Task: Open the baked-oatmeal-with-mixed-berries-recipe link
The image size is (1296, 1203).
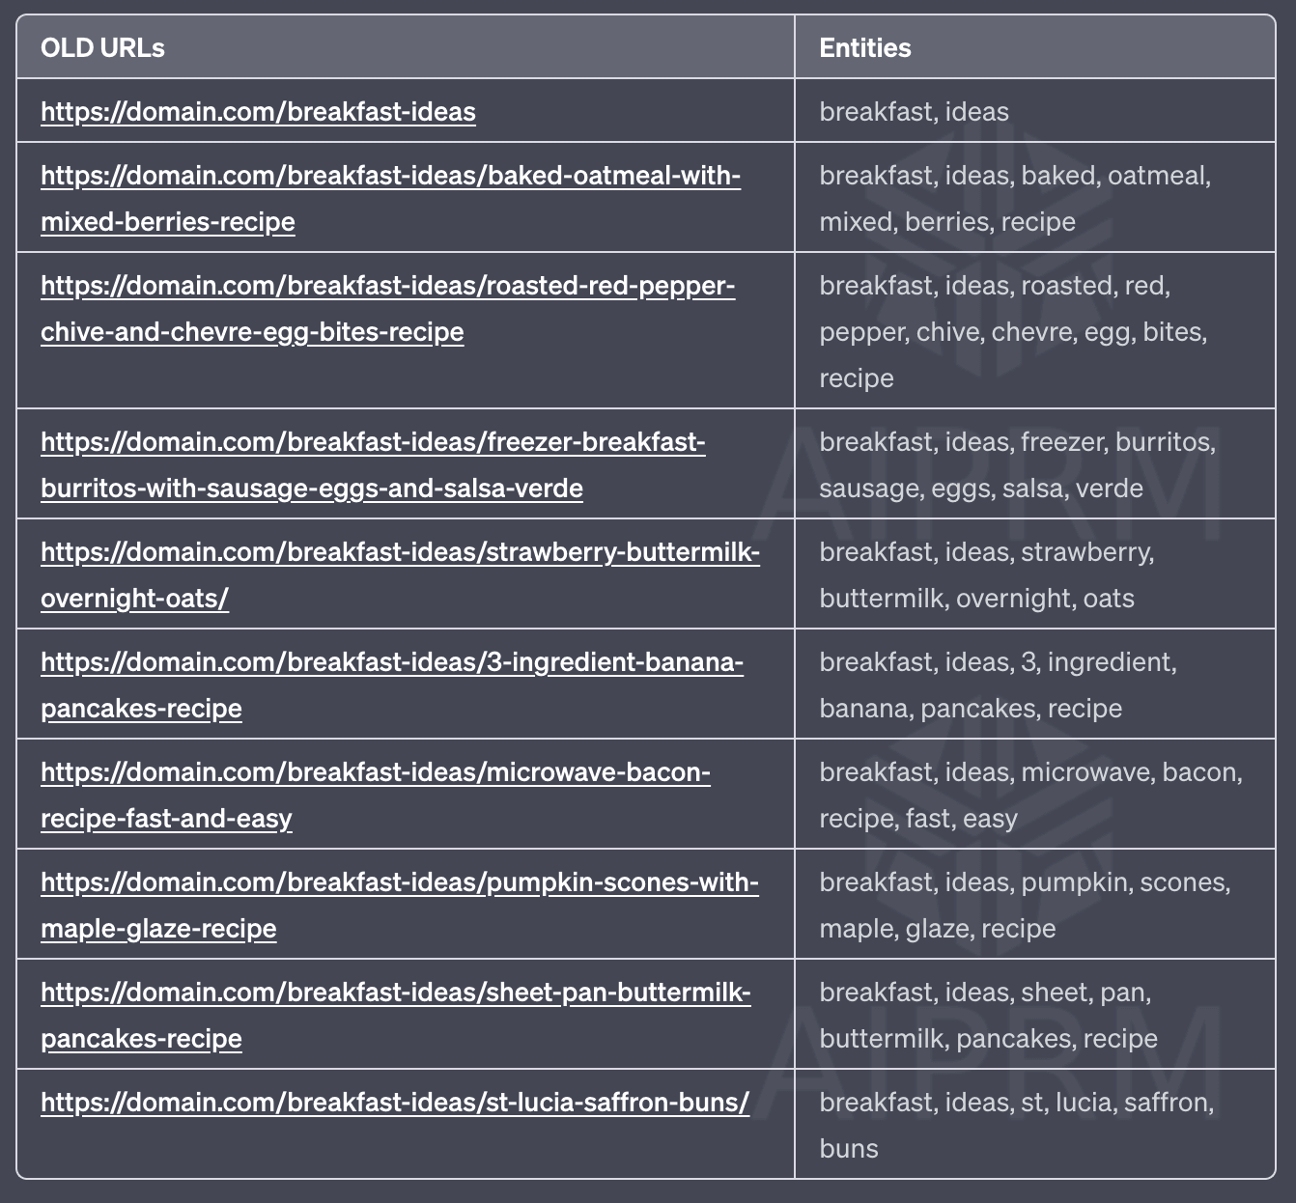Action: point(390,199)
